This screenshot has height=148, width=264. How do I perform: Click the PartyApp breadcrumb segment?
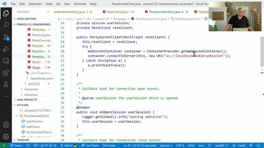(x=120, y=19)
